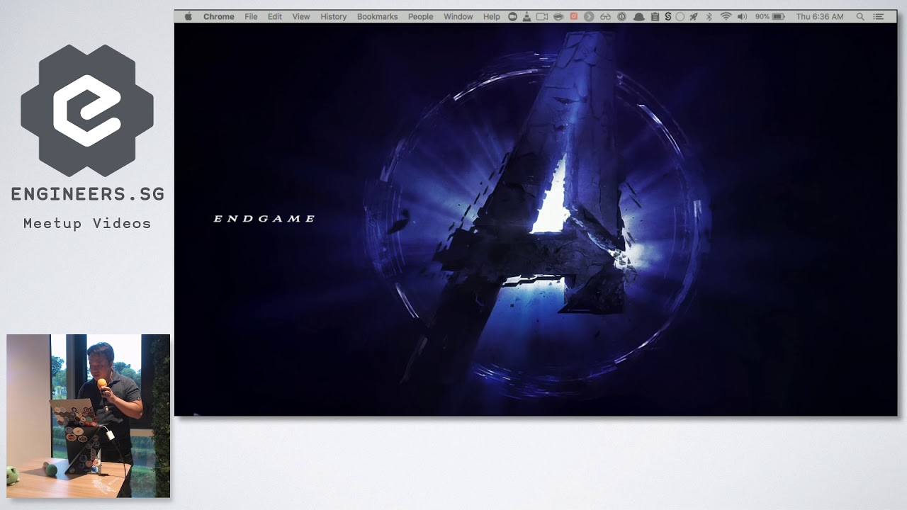907x510 pixels.
Task: Click the speaker webcam thumbnail
Action: pyautogui.click(x=89, y=416)
